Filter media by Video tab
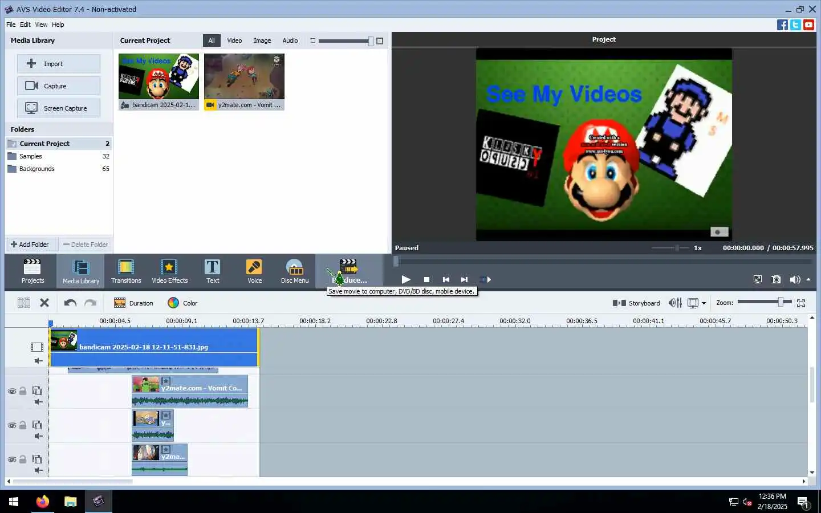 pyautogui.click(x=234, y=40)
